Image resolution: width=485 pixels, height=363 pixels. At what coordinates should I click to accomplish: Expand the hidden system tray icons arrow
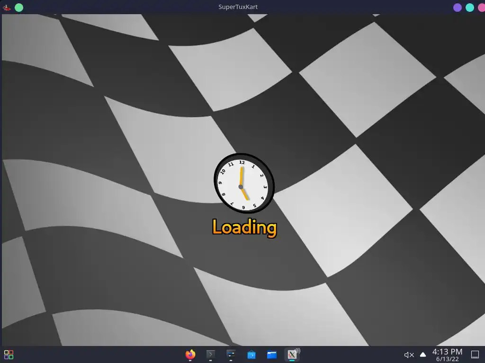423,354
